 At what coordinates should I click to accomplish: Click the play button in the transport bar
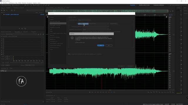(x=92, y=92)
